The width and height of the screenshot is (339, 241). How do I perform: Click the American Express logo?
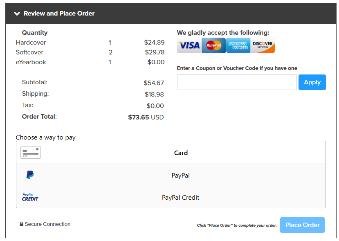coord(238,45)
